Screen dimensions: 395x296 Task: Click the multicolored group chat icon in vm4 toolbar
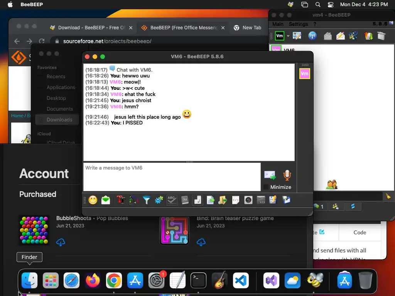pos(353,36)
